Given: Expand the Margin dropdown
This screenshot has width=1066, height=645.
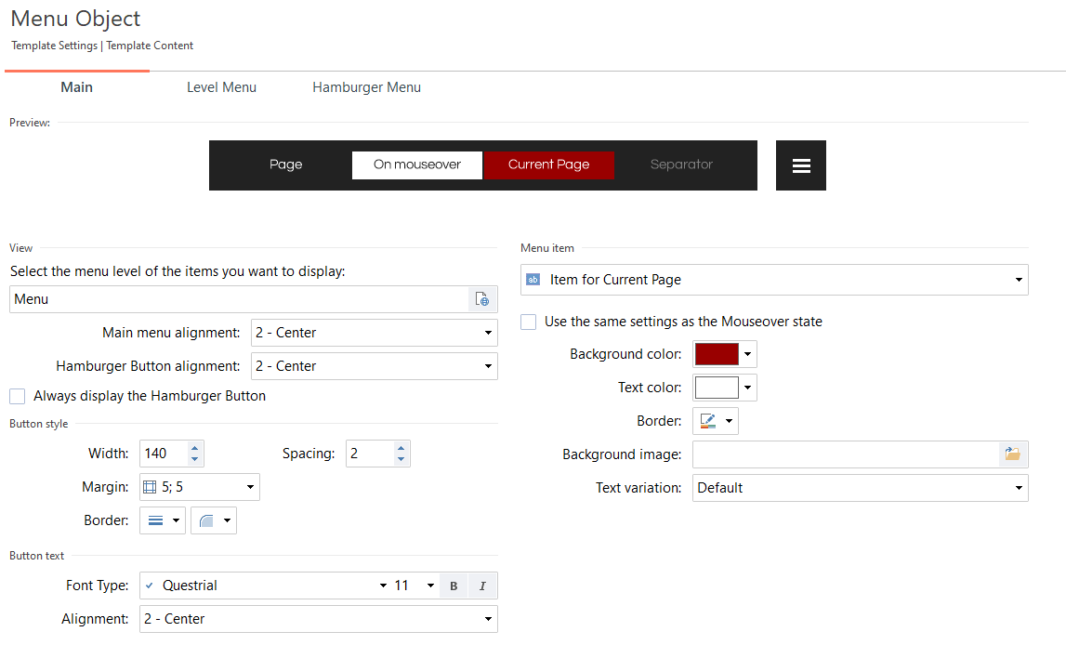Looking at the screenshot, I should (250, 487).
